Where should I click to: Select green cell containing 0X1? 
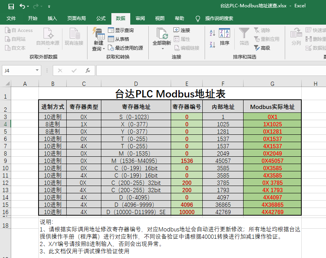272,117
